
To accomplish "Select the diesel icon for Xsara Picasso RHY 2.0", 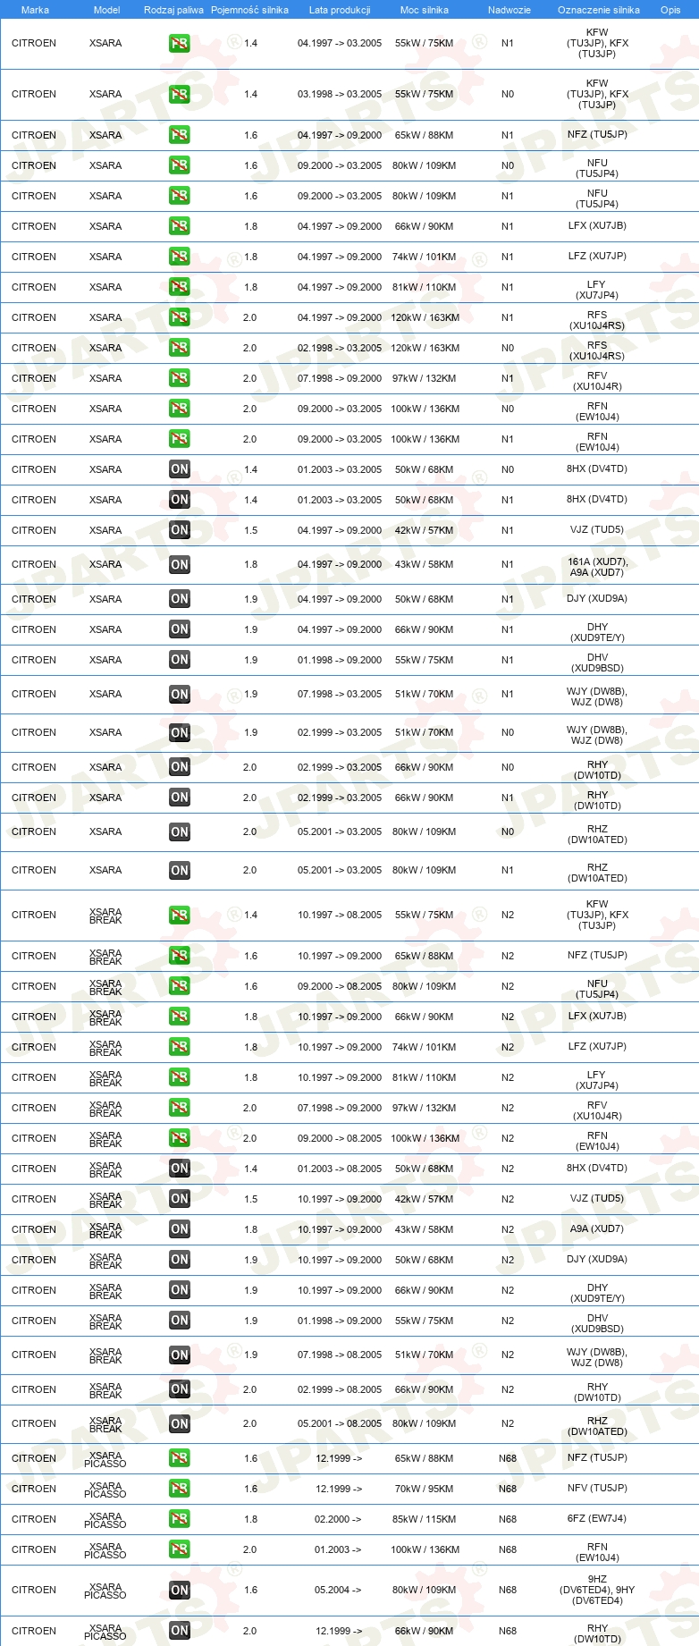I will [x=180, y=1631].
